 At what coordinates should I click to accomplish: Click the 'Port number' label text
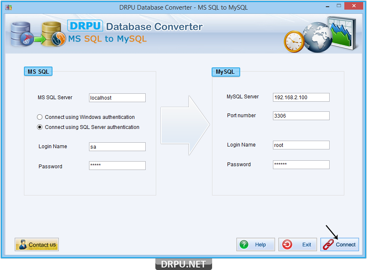[241, 115]
